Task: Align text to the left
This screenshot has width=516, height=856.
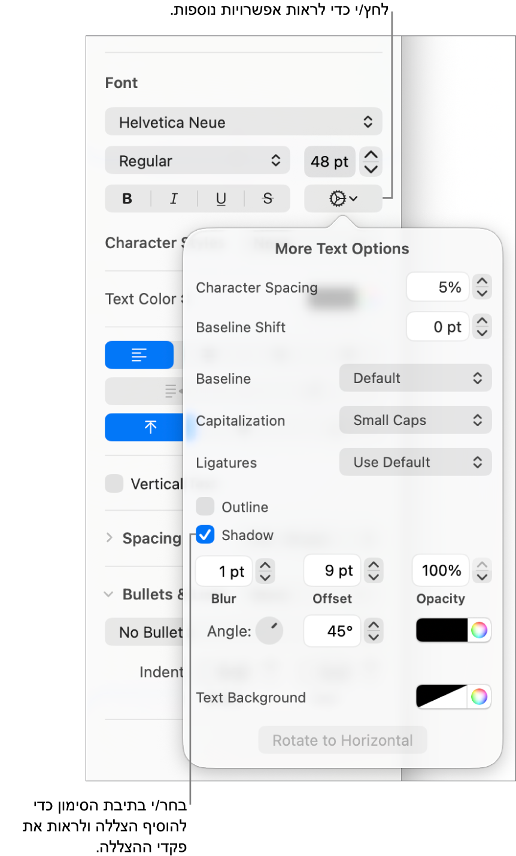Action: [x=139, y=355]
